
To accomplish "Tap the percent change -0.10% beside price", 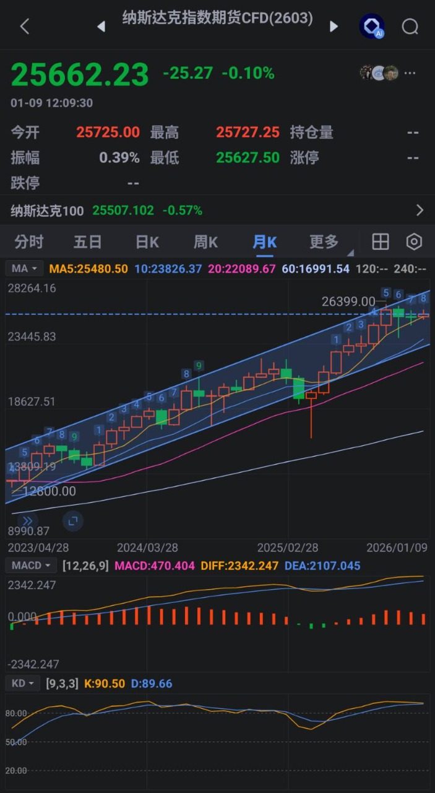I will pos(248,73).
